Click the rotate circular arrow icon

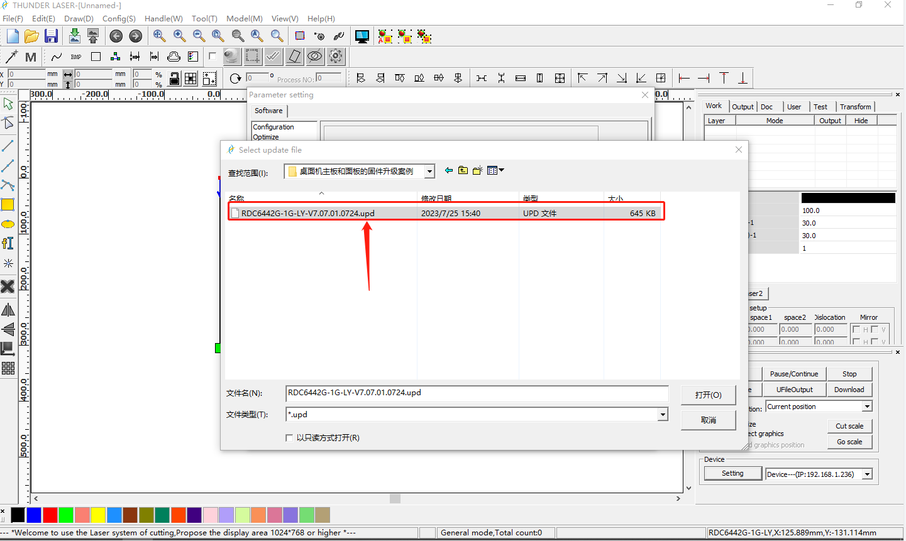(x=235, y=79)
